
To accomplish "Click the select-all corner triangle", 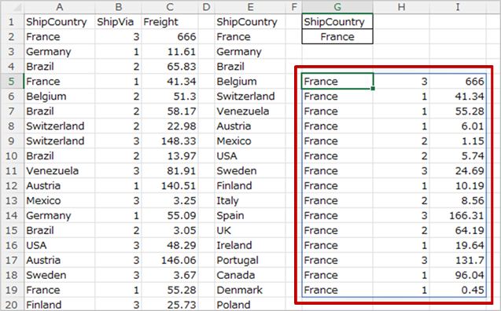I will 12,7.
